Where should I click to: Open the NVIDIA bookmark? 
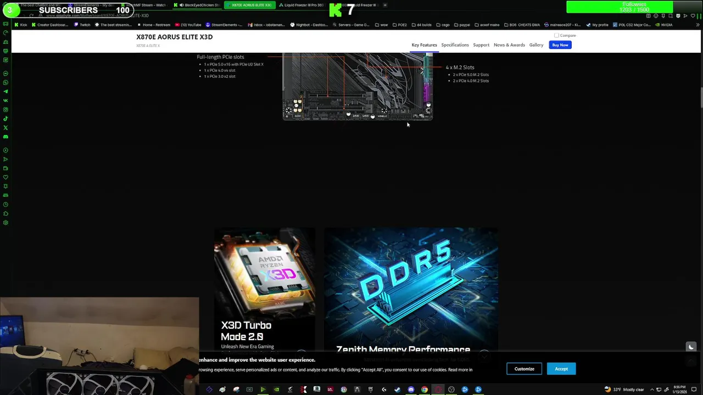click(663, 25)
